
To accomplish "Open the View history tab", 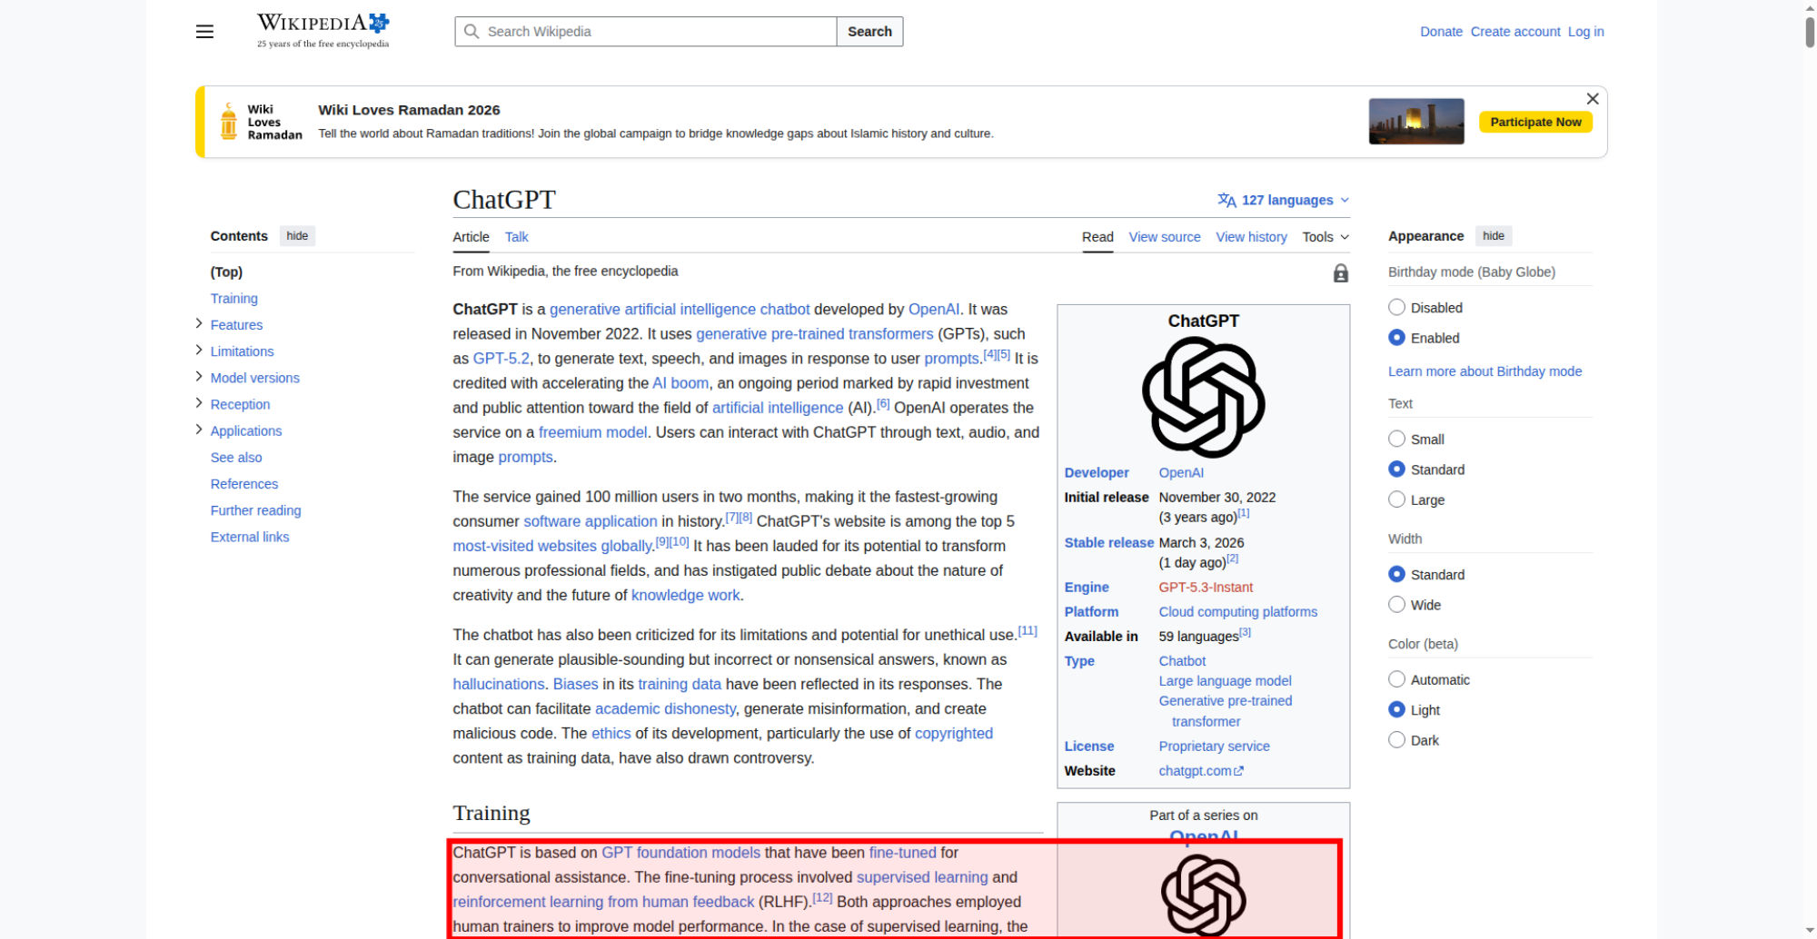I will point(1251,236).
